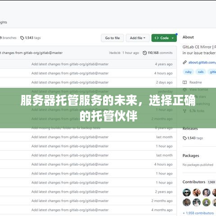216x216 pixels.
Task: Open commit message in the 4 years ago row
Action: [70, 64]
